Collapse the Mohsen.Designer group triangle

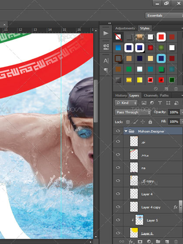tap(126, 131)
